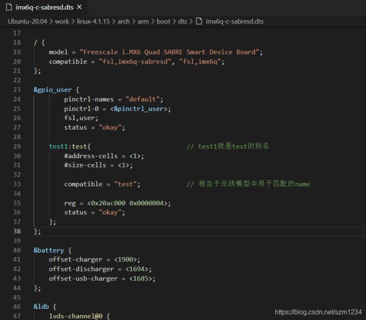The width and height of the screenshot is (366, 320).
Task: Click line number 18
Action: [x=17, y=42]
